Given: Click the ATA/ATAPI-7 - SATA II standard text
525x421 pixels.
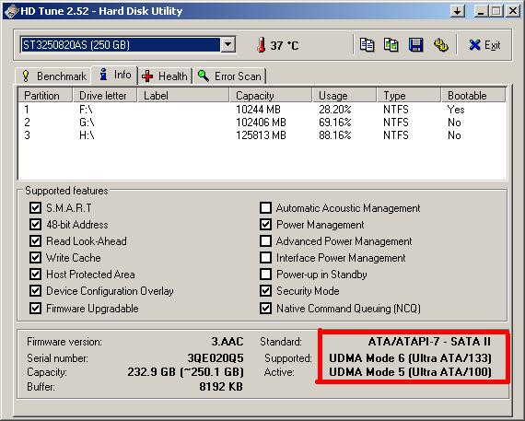Looking at the screenshot, I should (x=429, y=341).
